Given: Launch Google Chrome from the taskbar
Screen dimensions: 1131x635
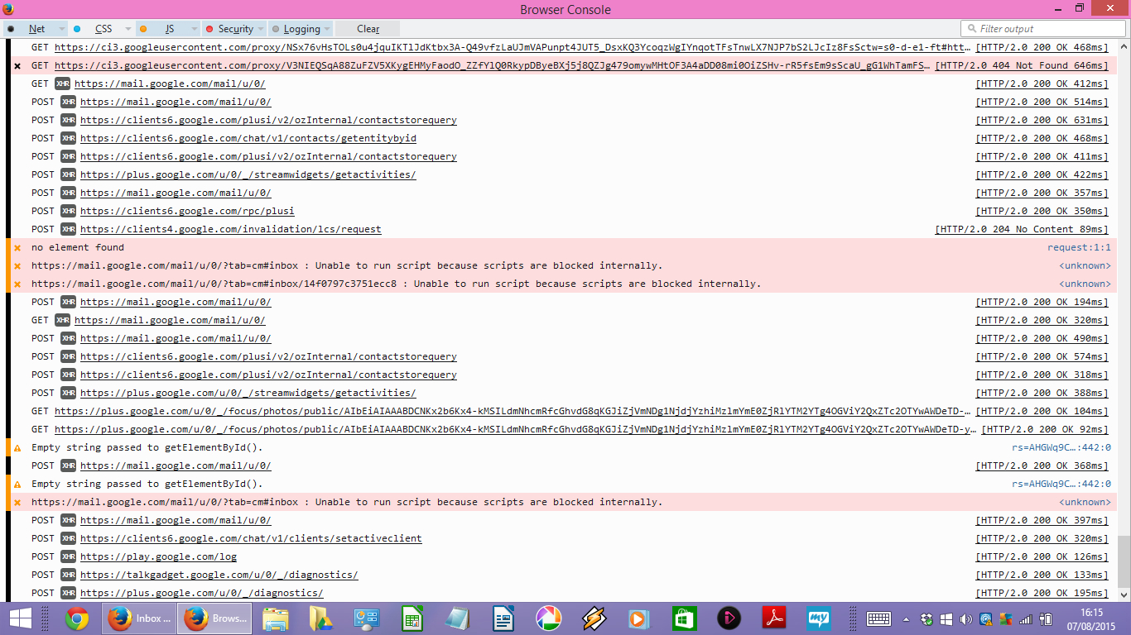Looking at the screenshot, I should 77,618.
